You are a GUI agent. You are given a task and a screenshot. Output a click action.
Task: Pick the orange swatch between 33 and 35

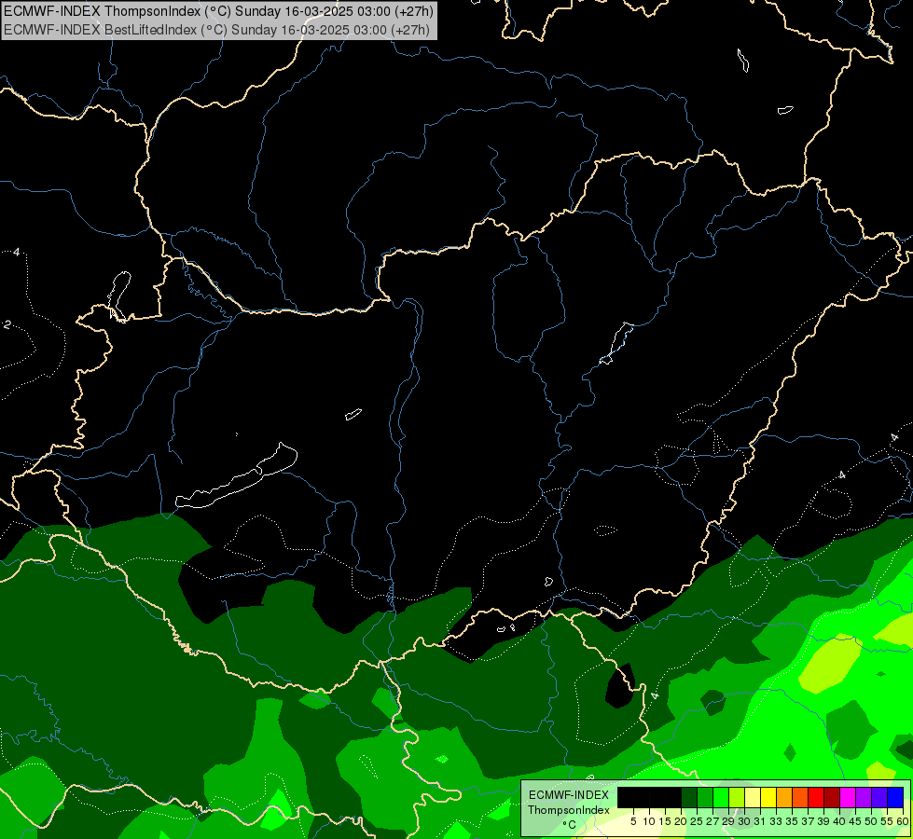(783, 798)
